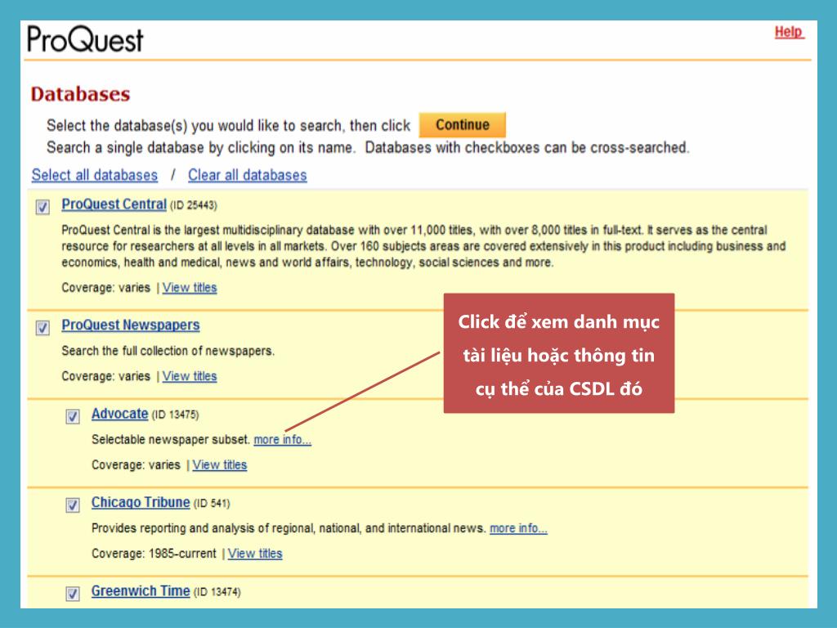Click Select all databases link
837x628 pixels.
coord(95,175)
